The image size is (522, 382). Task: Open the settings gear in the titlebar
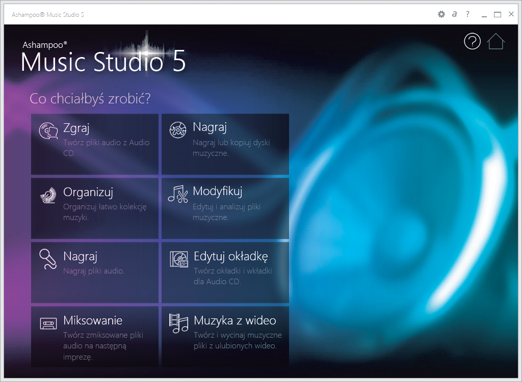click(x=441, y=14)
